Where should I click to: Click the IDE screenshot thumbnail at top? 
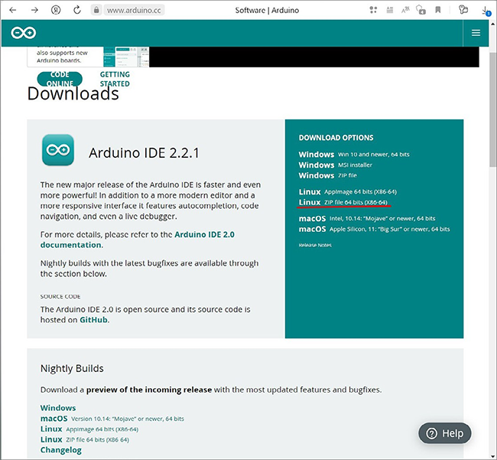coord(126,57)
